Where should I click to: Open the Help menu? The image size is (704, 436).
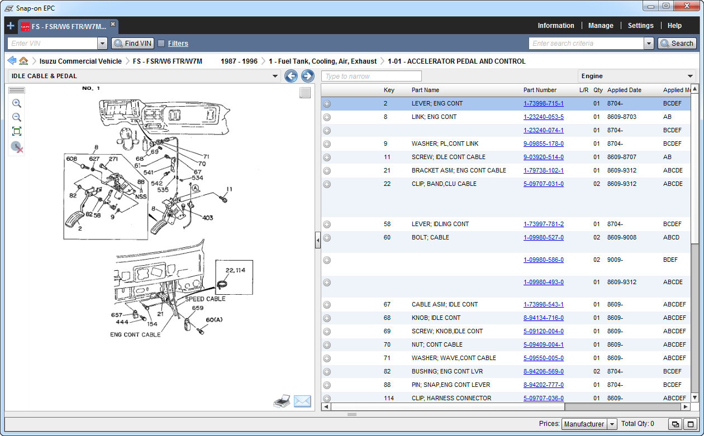tap(674, 26)
